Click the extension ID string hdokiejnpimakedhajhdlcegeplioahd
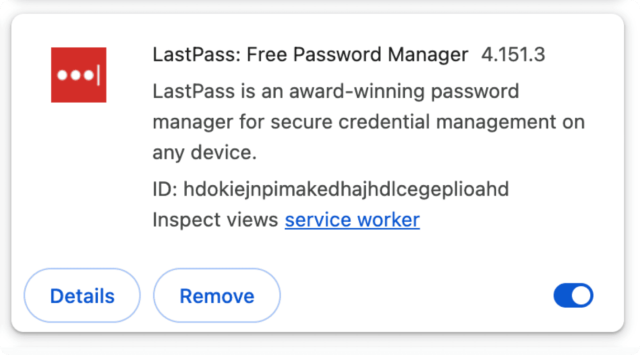Image resolution: width=640 pixels, height=355 pixels. 346,190
